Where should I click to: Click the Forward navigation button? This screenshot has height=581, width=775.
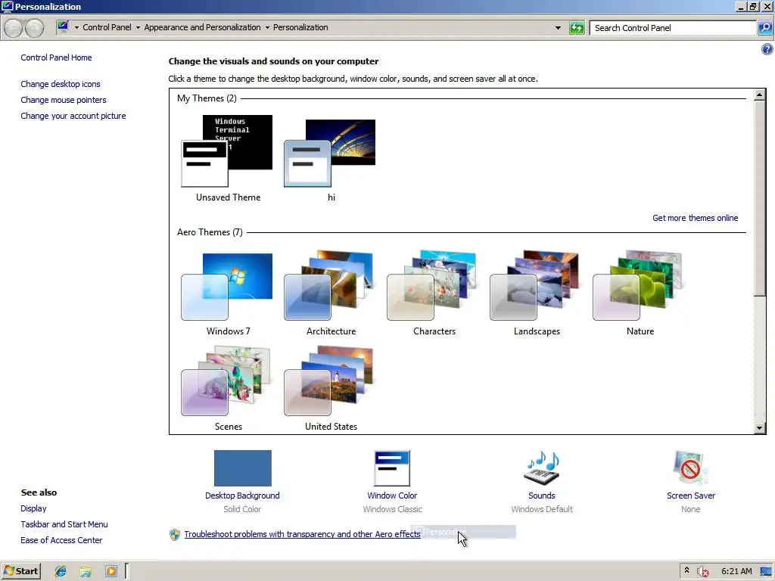[34, 28]
